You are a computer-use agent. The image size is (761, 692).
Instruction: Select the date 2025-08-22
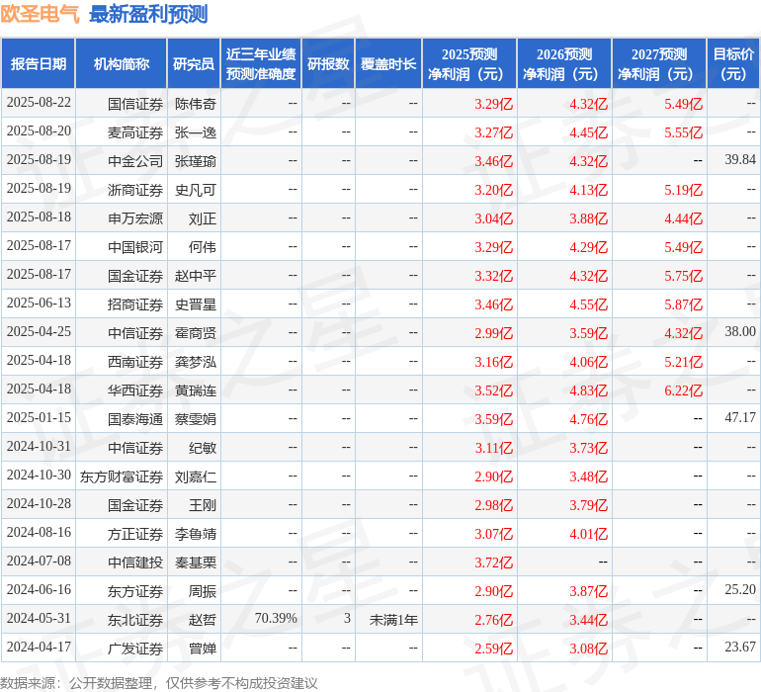tap(39, 103)
